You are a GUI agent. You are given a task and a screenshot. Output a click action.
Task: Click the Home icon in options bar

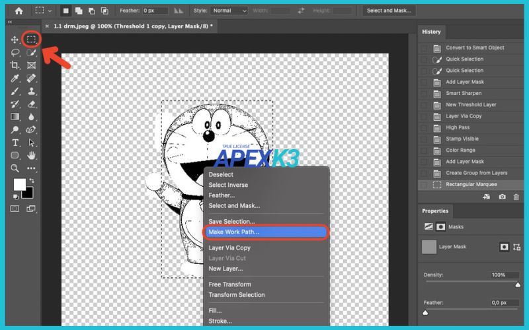tap(19, 11)
